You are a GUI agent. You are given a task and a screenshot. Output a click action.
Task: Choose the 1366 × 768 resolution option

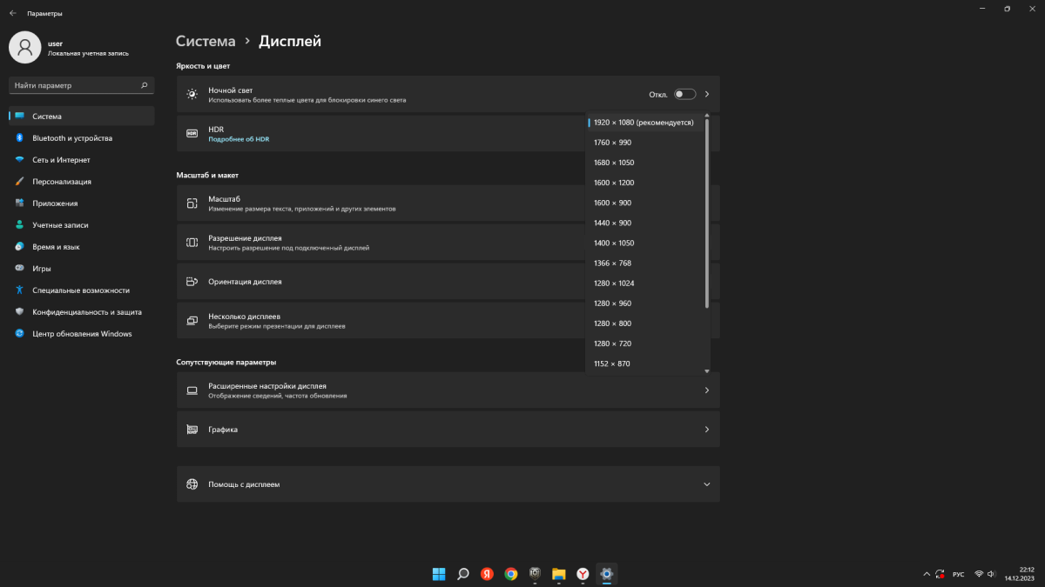612,263
